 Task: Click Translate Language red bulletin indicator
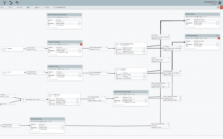tap(81, 44)
